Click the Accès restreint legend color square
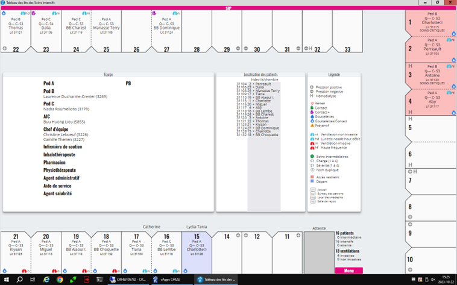 tap(312, 178)
